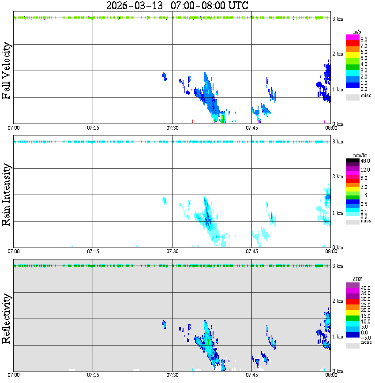Screen dimensions: 375x383
Task: Click the 07:15 time label under Fall Velocity panel
Action: coord(93,128)
